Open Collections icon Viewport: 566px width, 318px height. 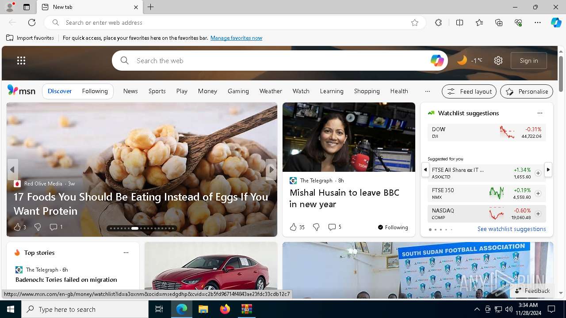[x=499, y=23]
